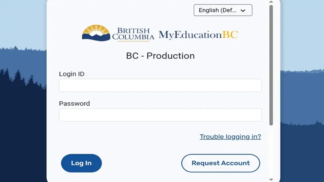The height and width of the screenshot is (182, 324).
Task: Click the scrollbar up arrow
Action: pyautogui.click(x=271, y=3)
